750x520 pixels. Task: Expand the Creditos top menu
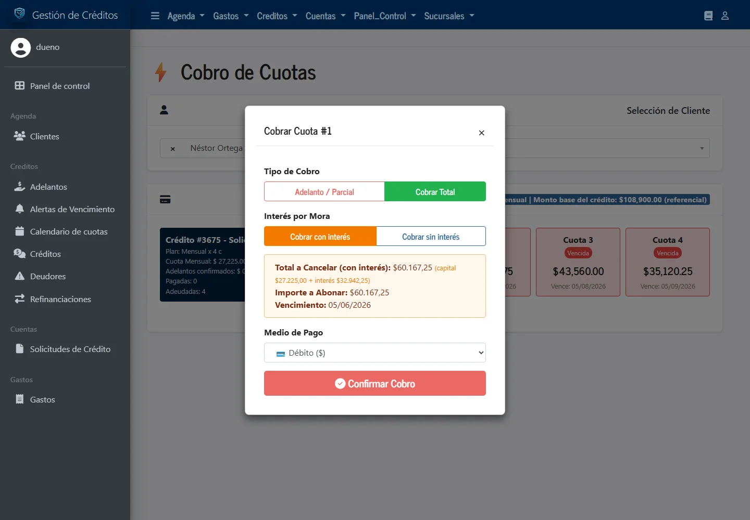click(x=277, y=16)
